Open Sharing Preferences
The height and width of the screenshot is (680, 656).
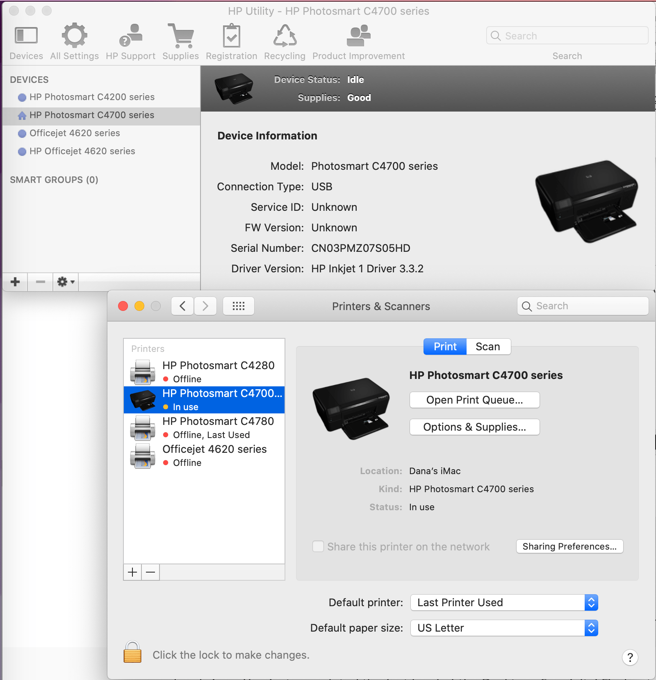[x=569, y=546]
